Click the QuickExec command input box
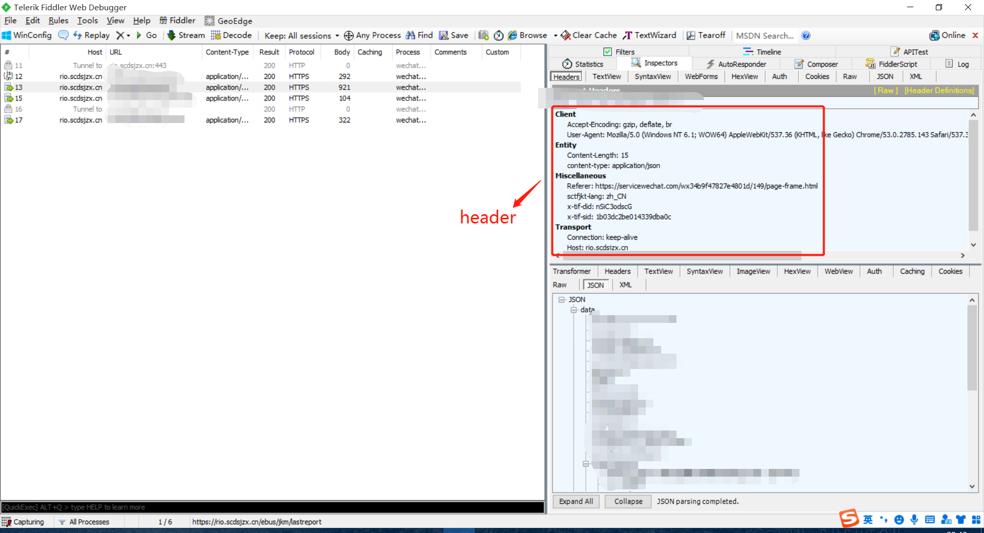984x533 pixels. point(272,507)
